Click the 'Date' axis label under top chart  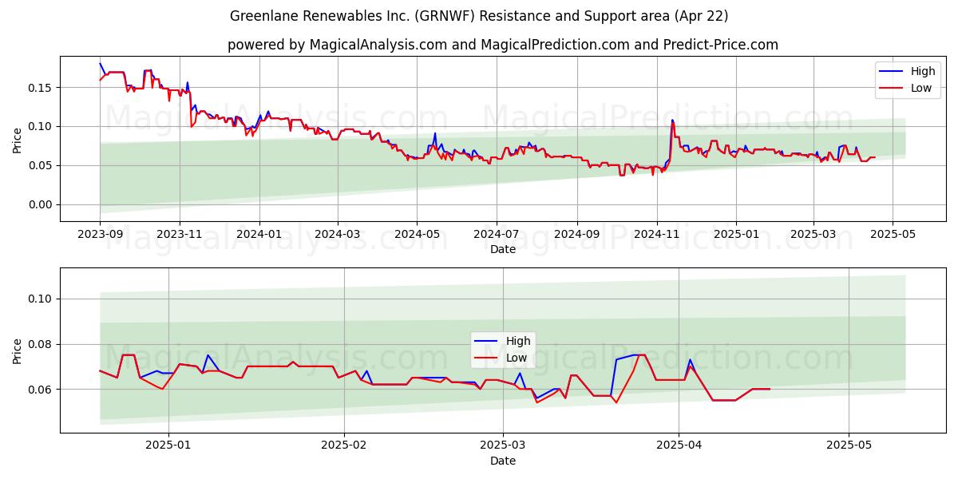[503, 249]
